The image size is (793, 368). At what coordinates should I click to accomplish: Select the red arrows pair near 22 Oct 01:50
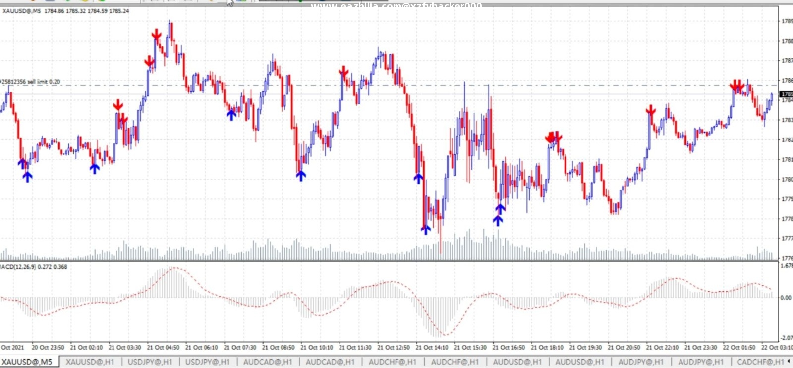click(737, 86)
